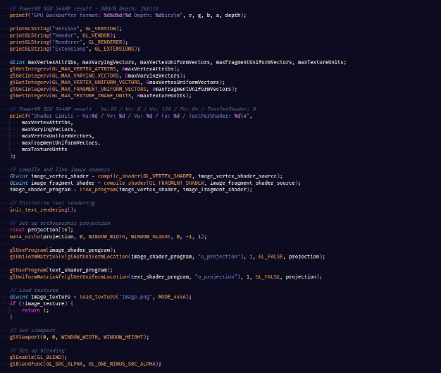Click GL_MAX_VERTEX_ATTRIBS in glGetIntegerv call
This screenshot has height=373, width=441.
click(77, 68)
